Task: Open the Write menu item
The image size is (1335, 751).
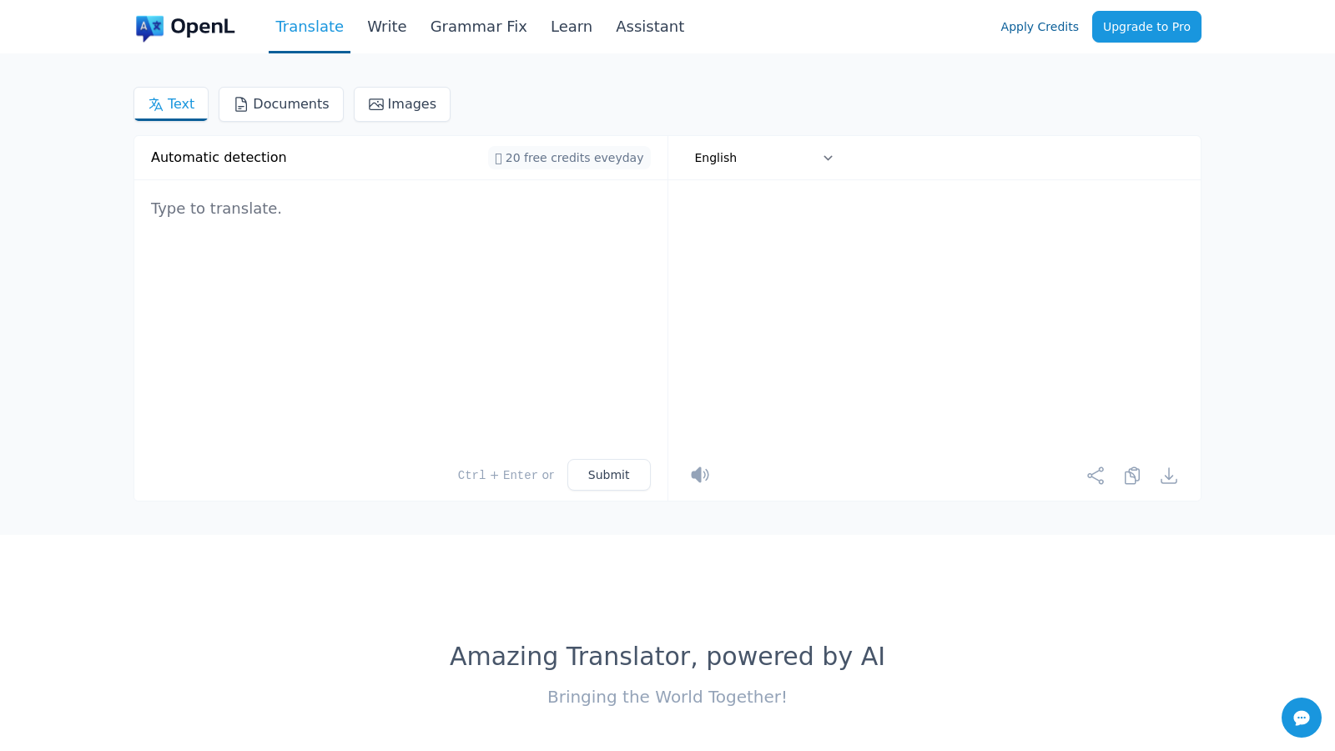Action: click(386, 27)
